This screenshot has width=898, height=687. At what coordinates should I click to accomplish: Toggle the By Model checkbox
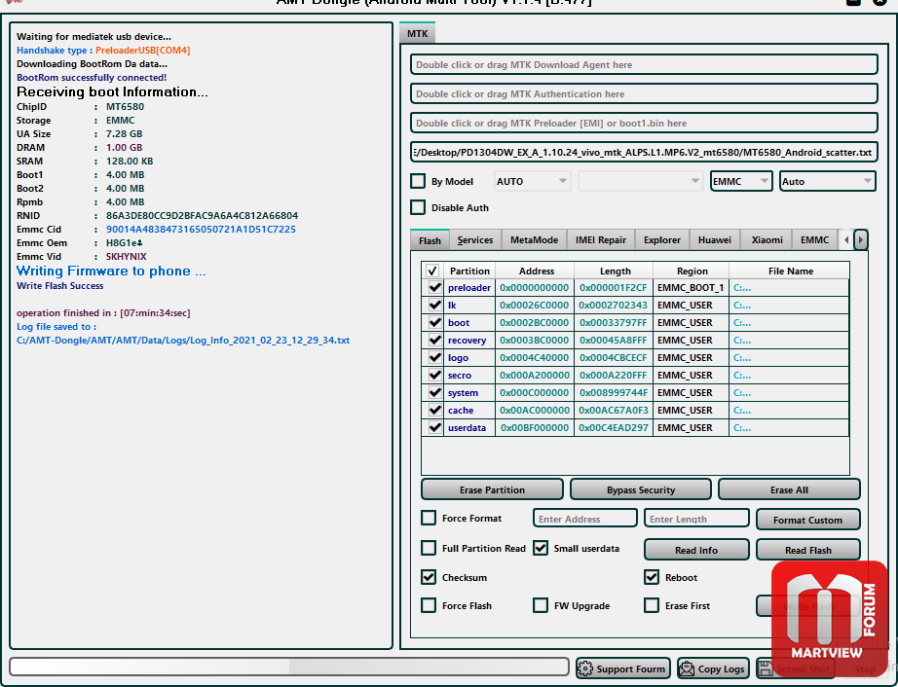pos(418,181)
